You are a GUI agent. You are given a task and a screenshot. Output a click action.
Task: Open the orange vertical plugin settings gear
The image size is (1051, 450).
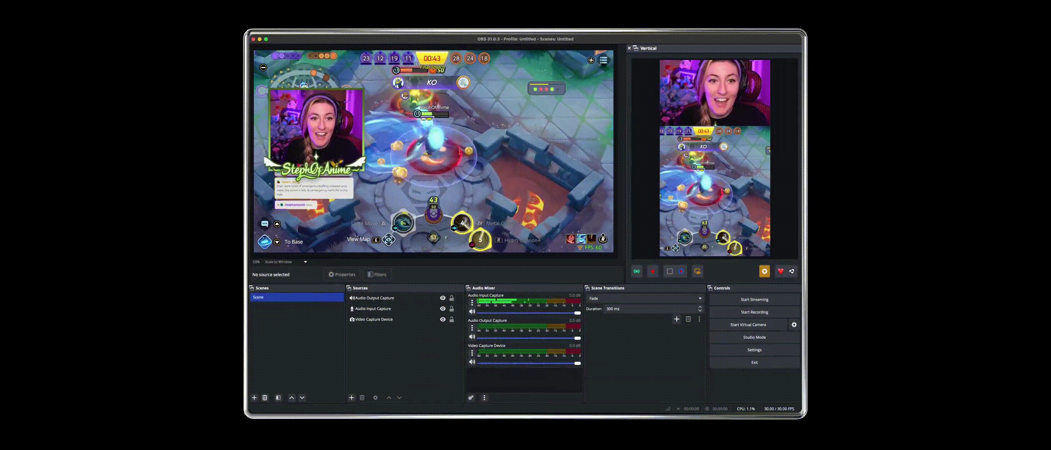coord(764,271)
